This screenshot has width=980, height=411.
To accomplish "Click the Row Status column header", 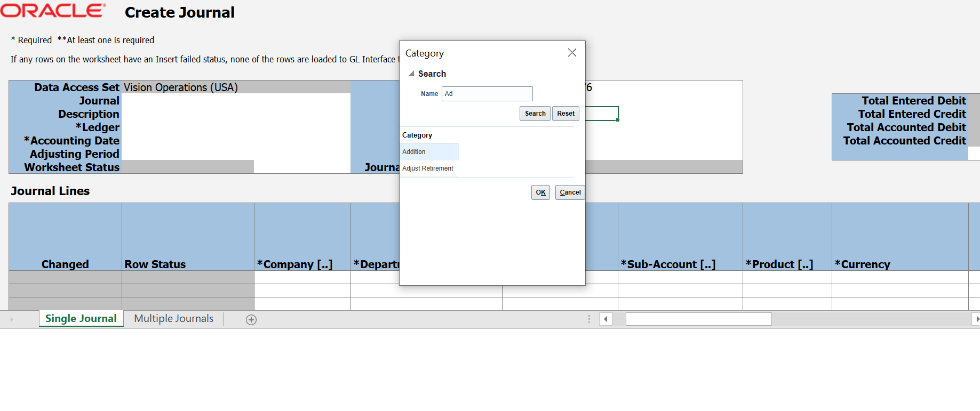I will 188,237.
